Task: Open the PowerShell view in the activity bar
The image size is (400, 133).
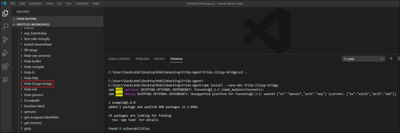Action: (x=6, y=79)
